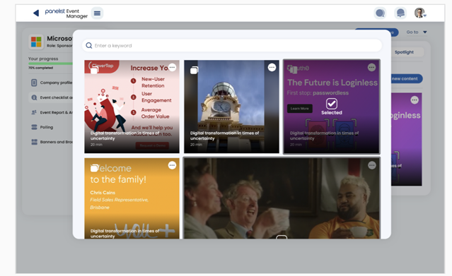Focus the Enter a keyword search field
Viewport: 452px width, 276px height.
pos(232,45)
